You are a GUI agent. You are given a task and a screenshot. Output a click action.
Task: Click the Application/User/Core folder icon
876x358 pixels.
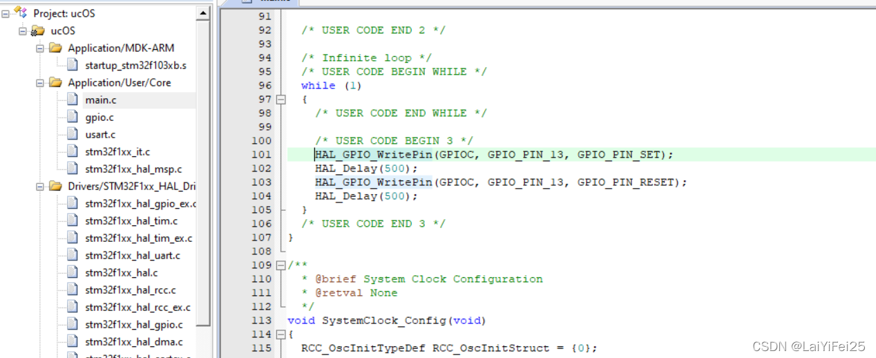coord(55,82)
